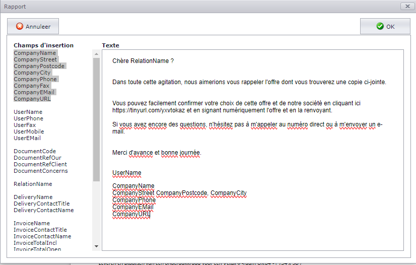Click CompanyPhone in the letter signature
This screenshot has width=416, height=265.
tap(134, 200)
